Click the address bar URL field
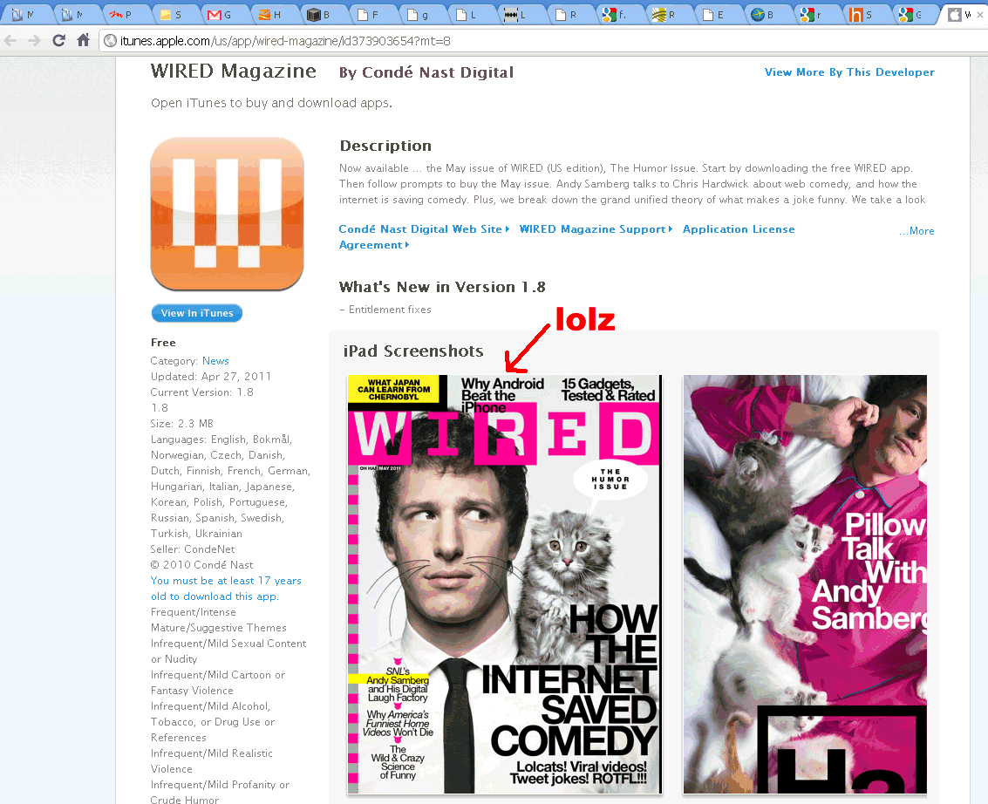This screenshot has height=804, width=988. click(x=542, y=41)
